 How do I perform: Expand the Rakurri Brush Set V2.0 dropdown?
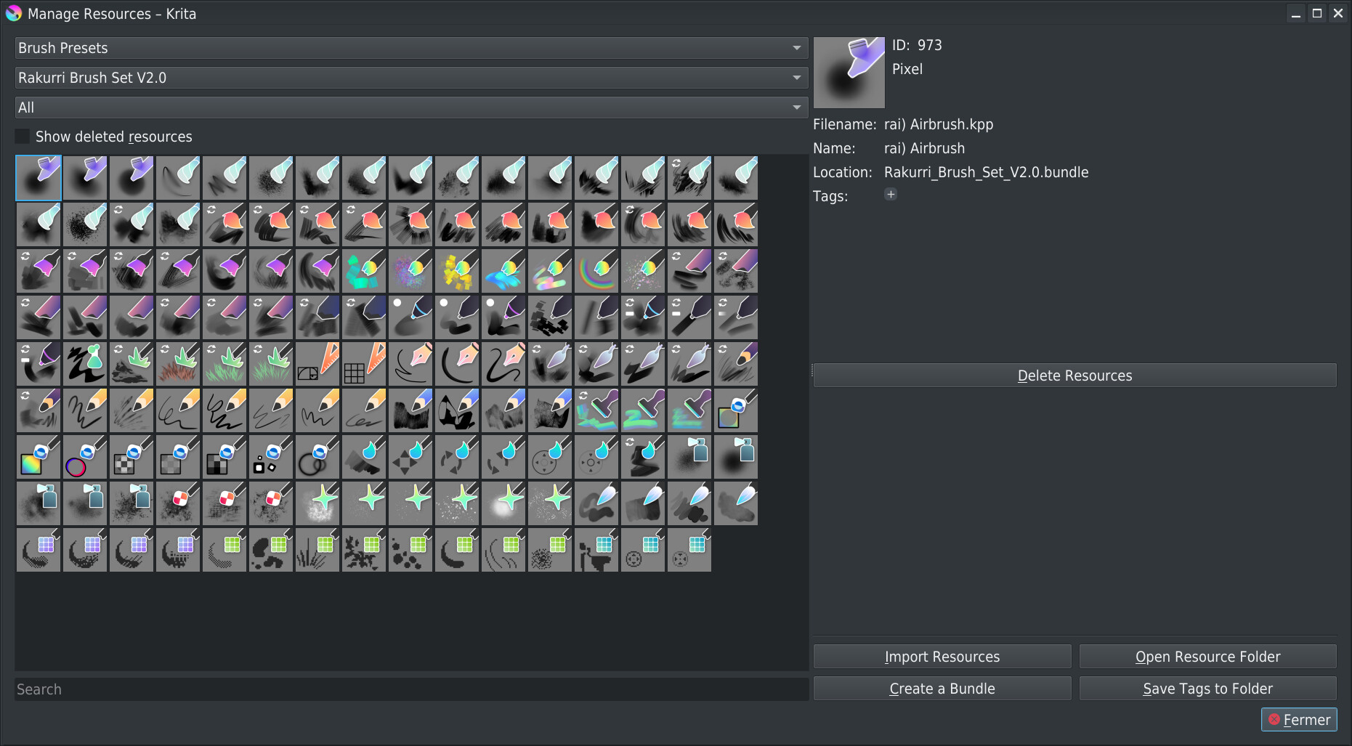tap(411, 78)
